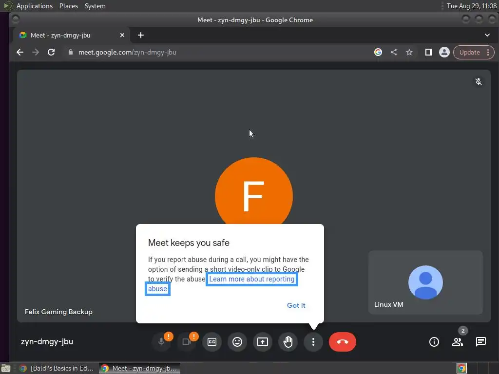499x374 pixels.
Task: Click participant count badge 2
Action: (463, 331)
